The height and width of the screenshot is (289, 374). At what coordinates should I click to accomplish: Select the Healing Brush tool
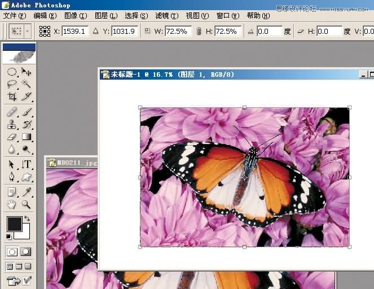click(x=12, y=112)
